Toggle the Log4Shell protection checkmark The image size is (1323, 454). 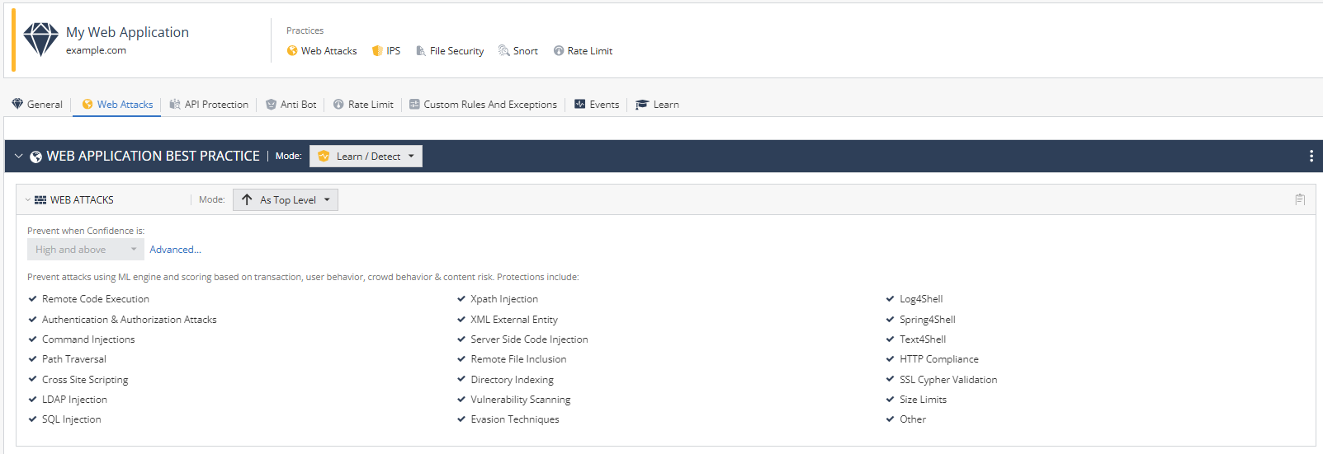pyautogui.click(x=891, y=299)
